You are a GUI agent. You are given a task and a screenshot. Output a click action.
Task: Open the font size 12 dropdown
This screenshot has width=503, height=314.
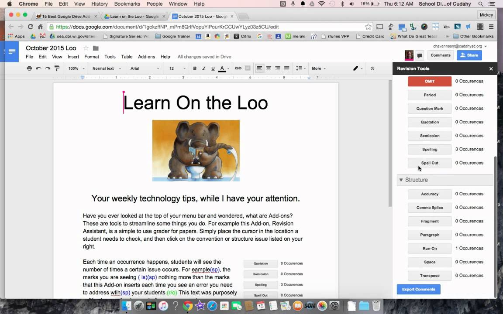tap(177, 68)
